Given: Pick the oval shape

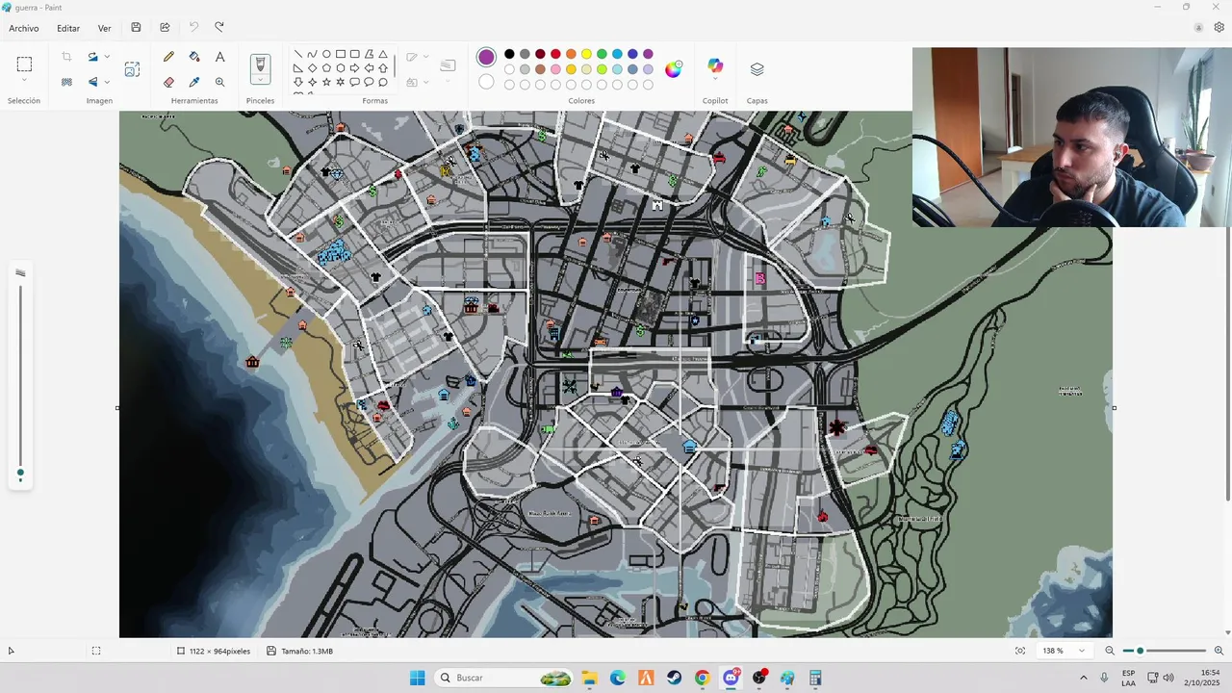Looking at the screenshot, I should coord(326,55).
